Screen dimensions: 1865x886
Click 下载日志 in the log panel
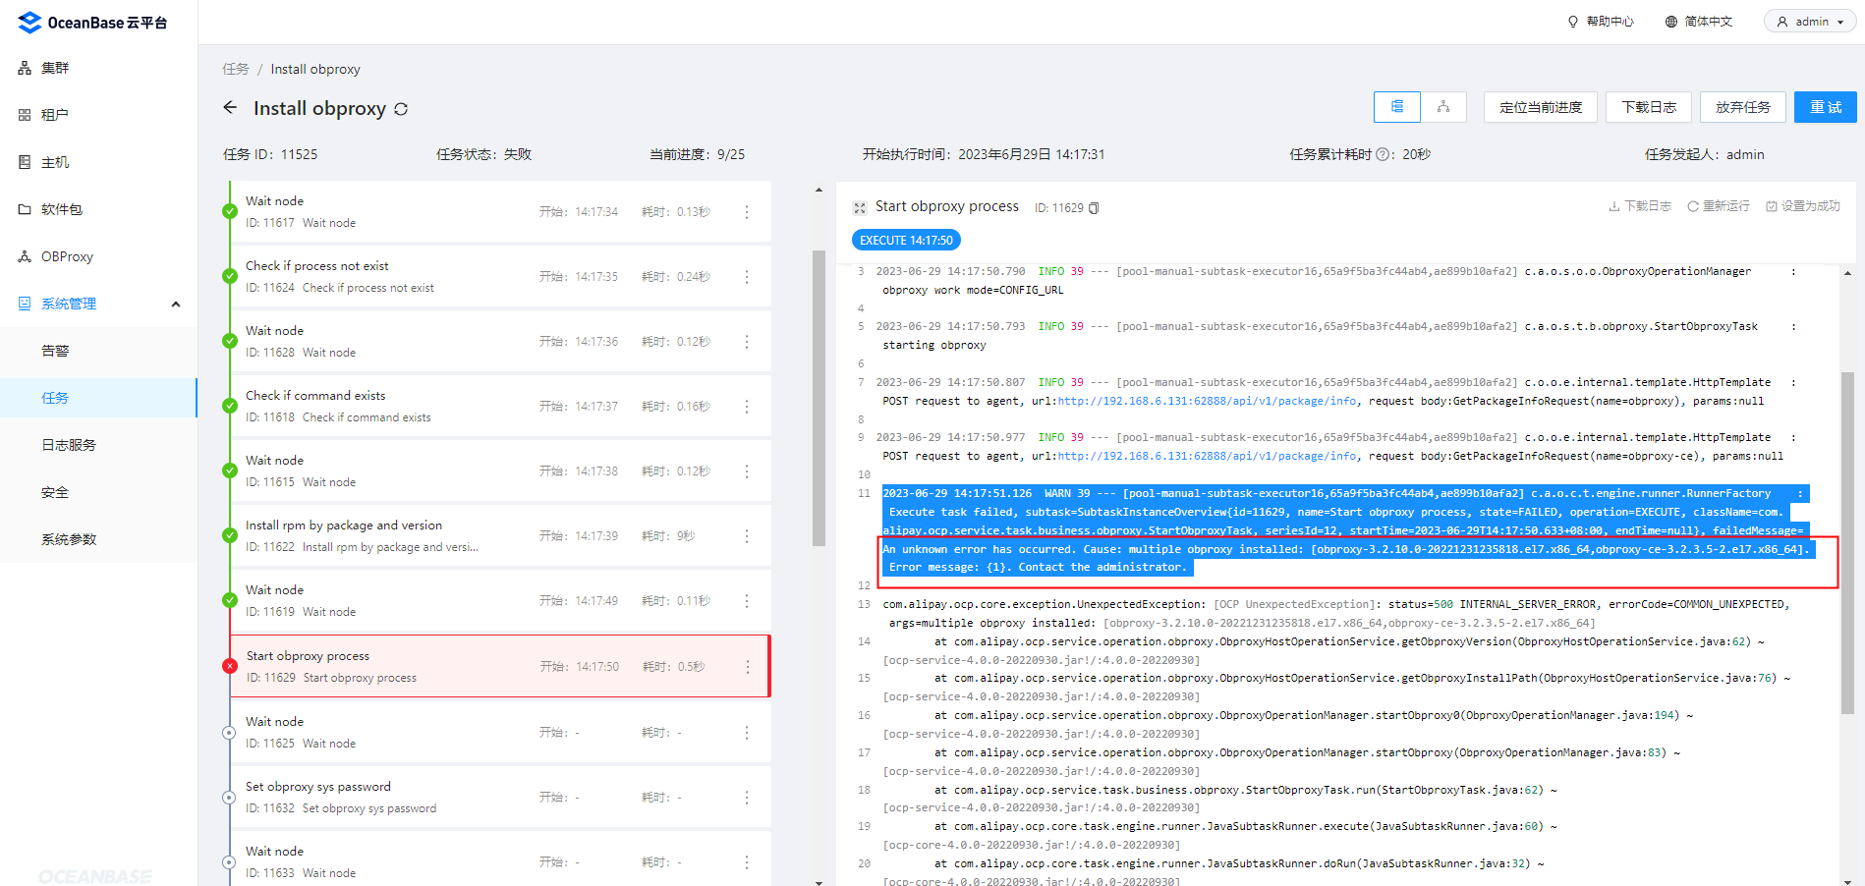coord(1640,206)
